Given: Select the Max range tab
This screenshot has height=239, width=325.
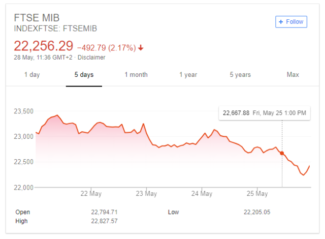Looking at the screenshot, I should pyautogui.click(x=292, y=75).
